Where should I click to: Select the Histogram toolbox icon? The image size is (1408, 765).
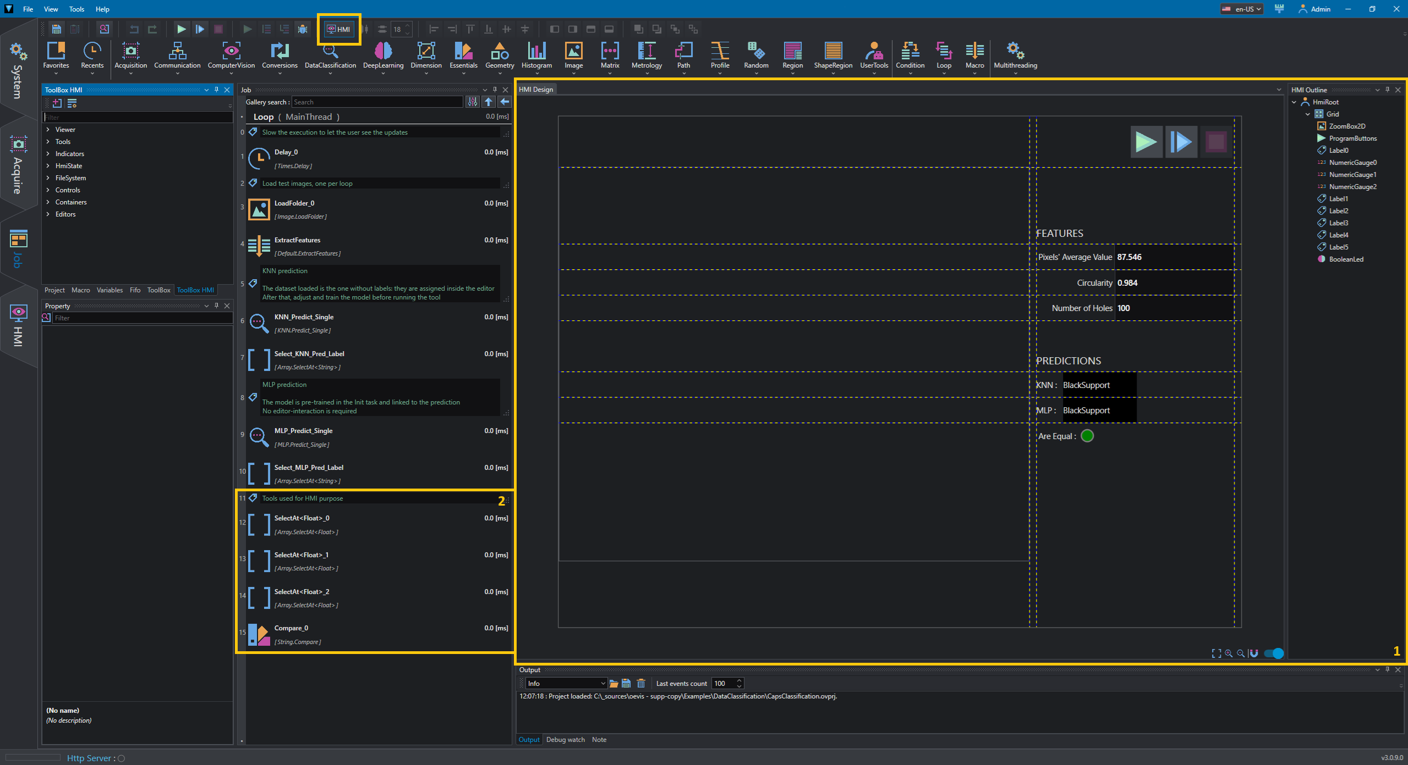point(536,56)
